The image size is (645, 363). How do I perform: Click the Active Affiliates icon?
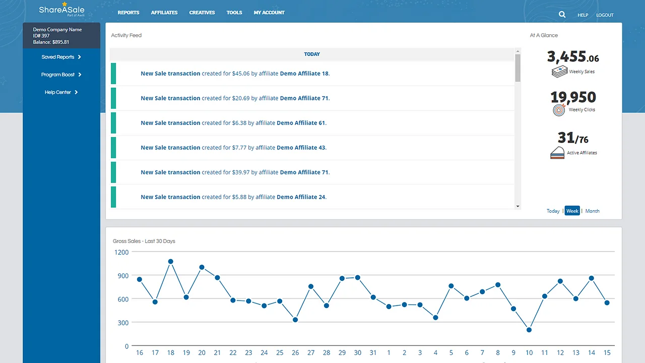(557, 153)
